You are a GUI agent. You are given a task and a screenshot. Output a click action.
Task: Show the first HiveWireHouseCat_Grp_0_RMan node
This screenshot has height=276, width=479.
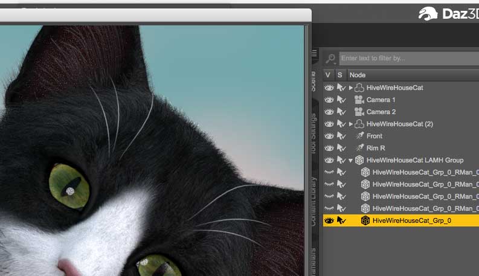(329, 172)
